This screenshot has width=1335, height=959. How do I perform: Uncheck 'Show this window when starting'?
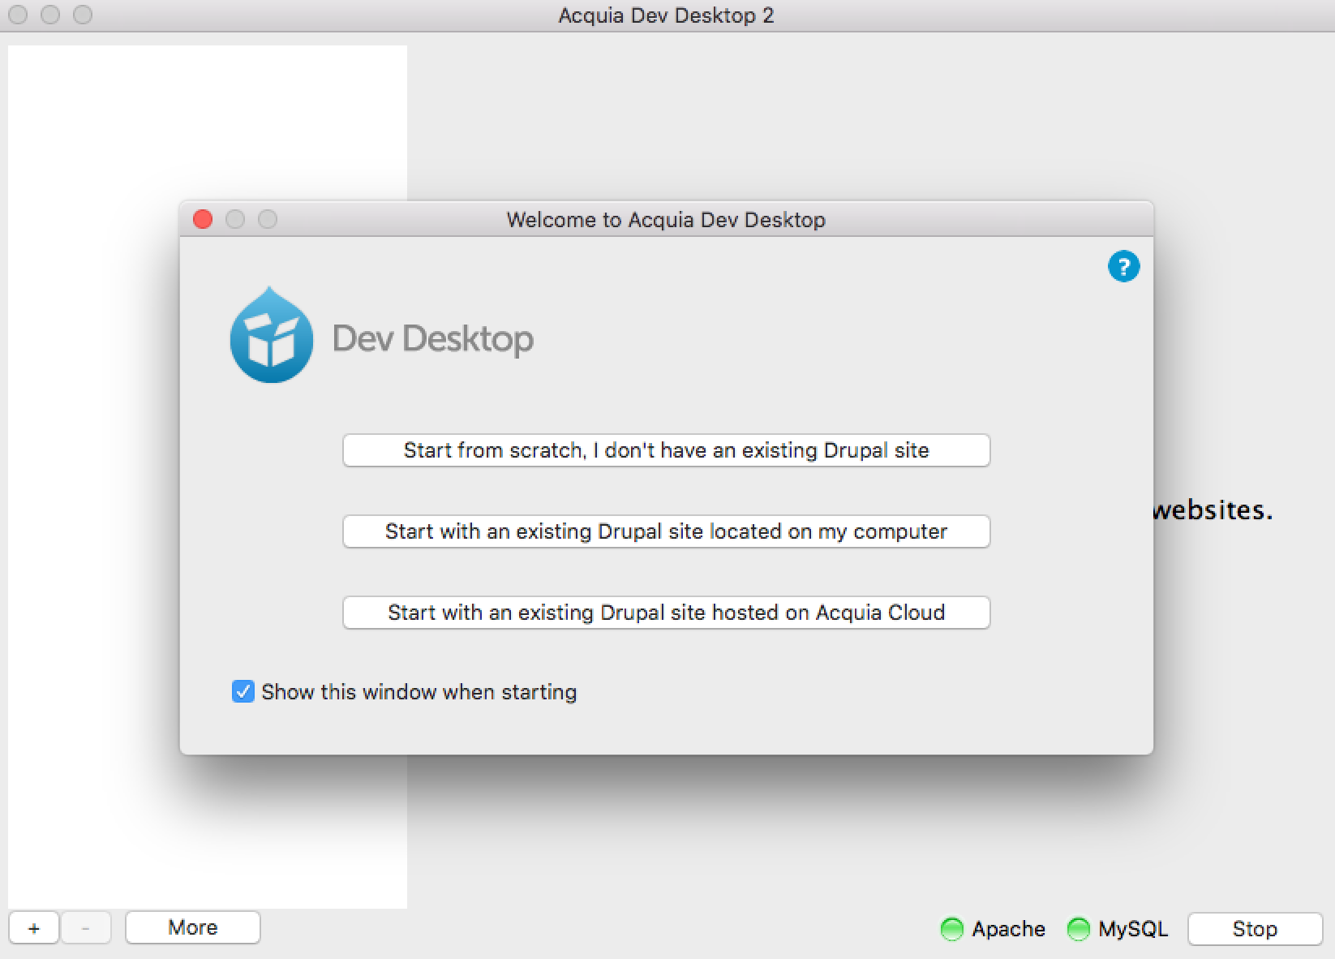(x=243, y=691)
